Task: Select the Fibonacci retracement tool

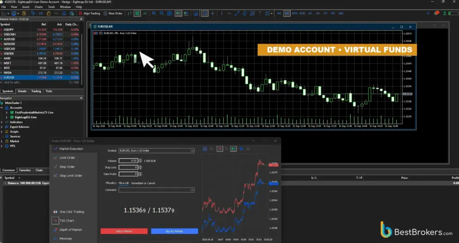Action: (x=252, y=13)
